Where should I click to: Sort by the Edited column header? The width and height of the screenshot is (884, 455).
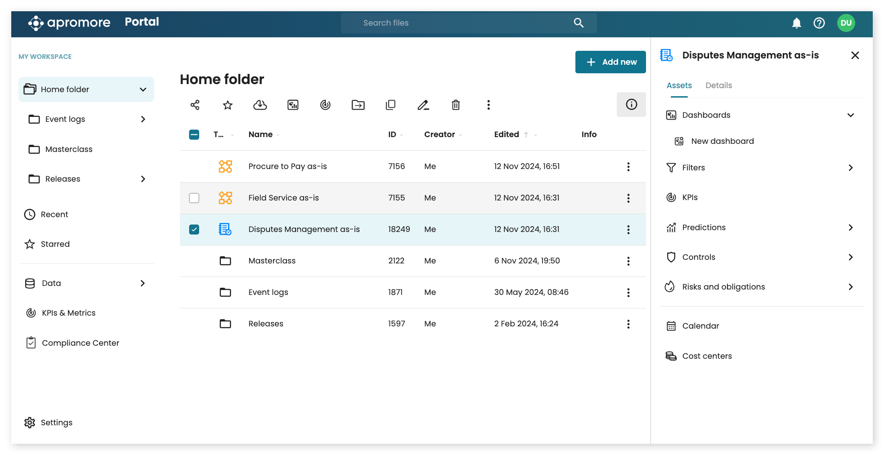click(x=507, y=134)
